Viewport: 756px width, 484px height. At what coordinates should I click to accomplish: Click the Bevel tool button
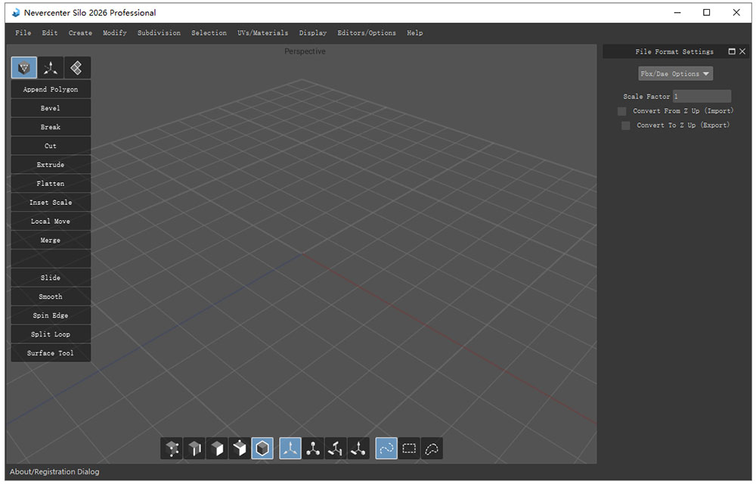point(51,108)
